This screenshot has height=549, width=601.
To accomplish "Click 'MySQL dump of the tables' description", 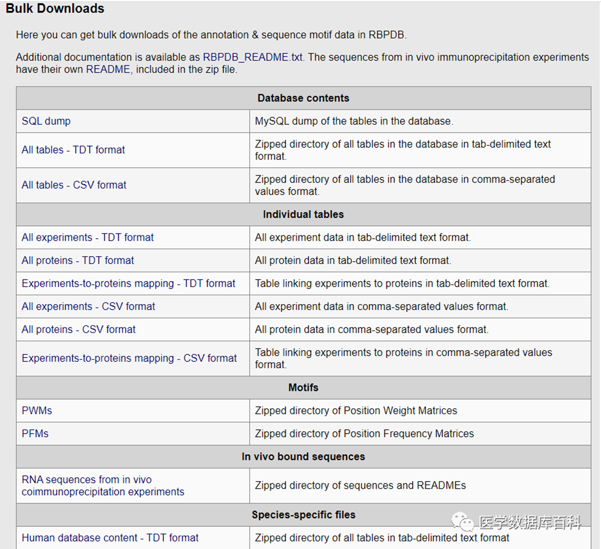I will (x=354, y=121).
